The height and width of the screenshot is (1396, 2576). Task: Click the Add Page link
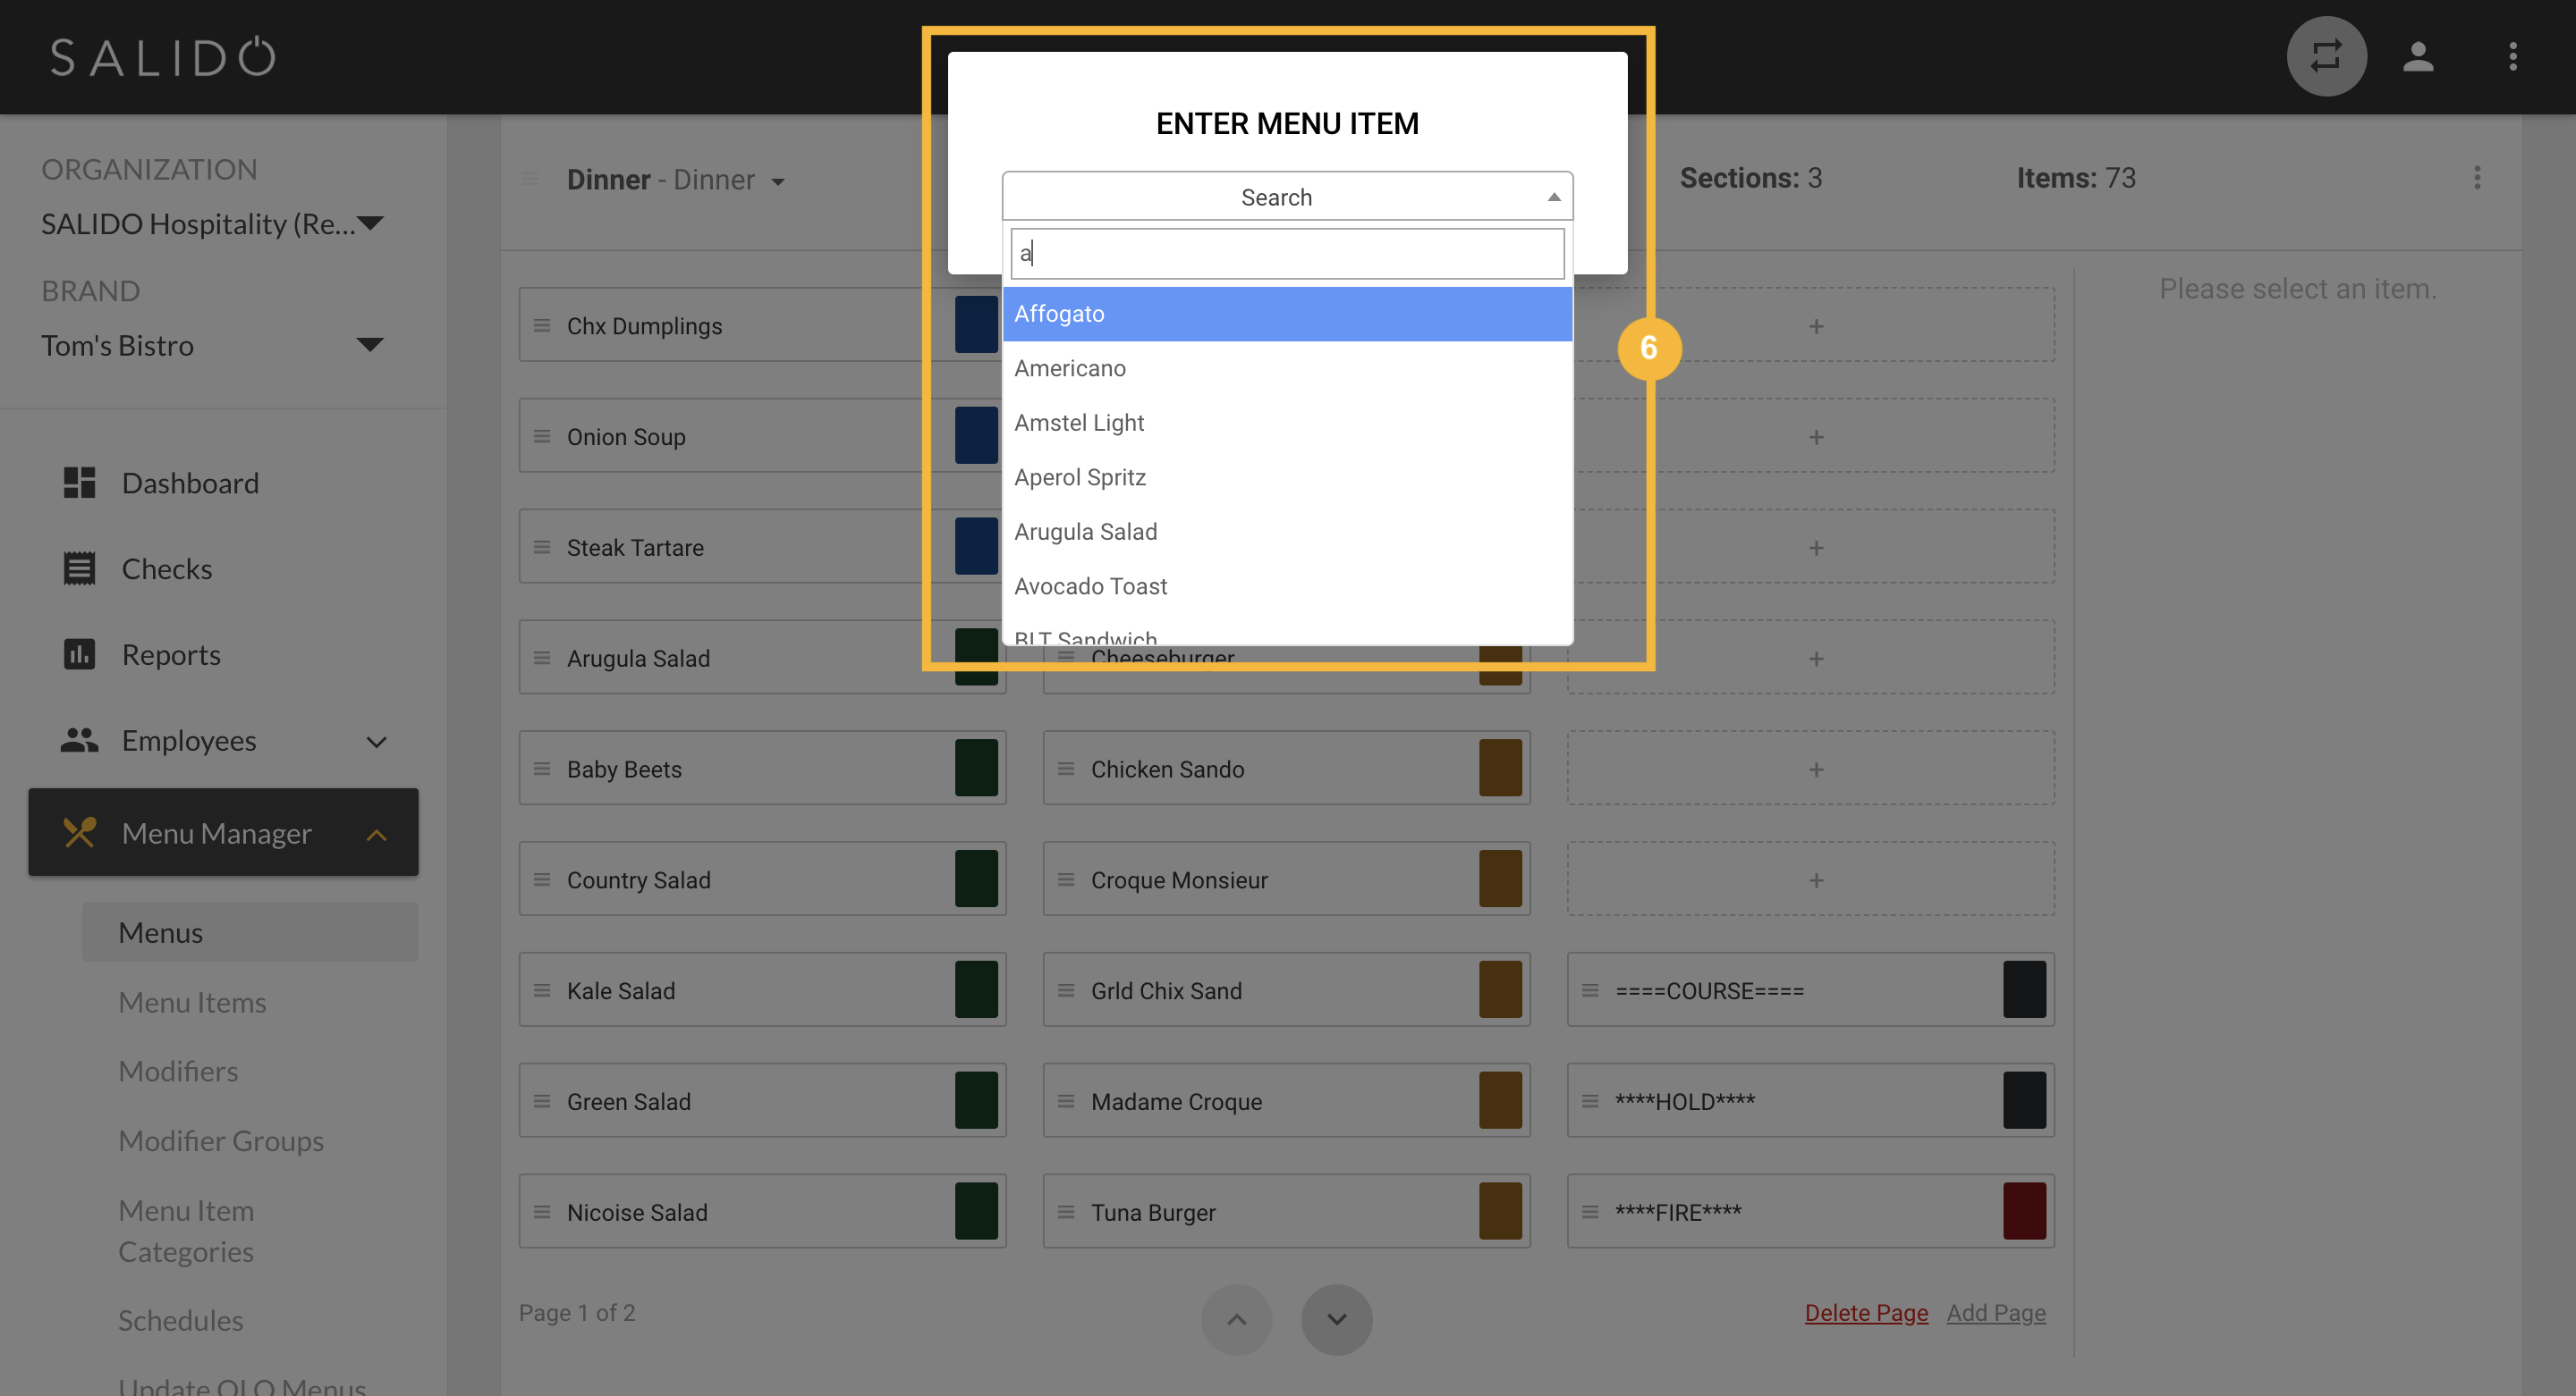coord(1996,1312)
